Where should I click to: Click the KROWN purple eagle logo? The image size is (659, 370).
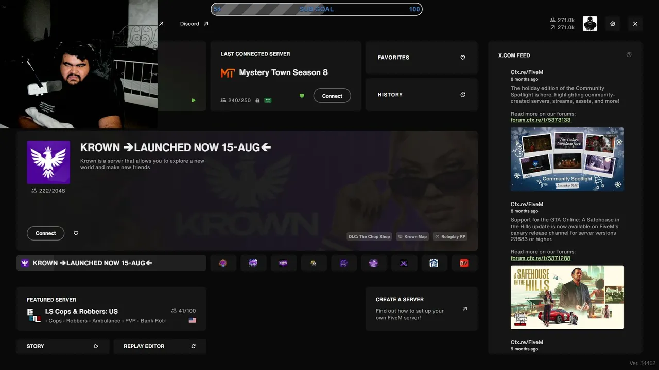48,162
